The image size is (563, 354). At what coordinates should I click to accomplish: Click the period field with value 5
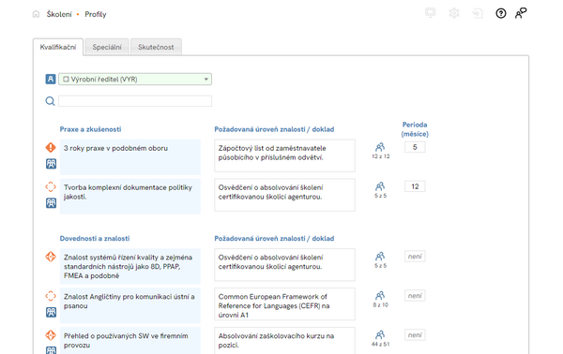pyautogui.click(x=415, y=147)
